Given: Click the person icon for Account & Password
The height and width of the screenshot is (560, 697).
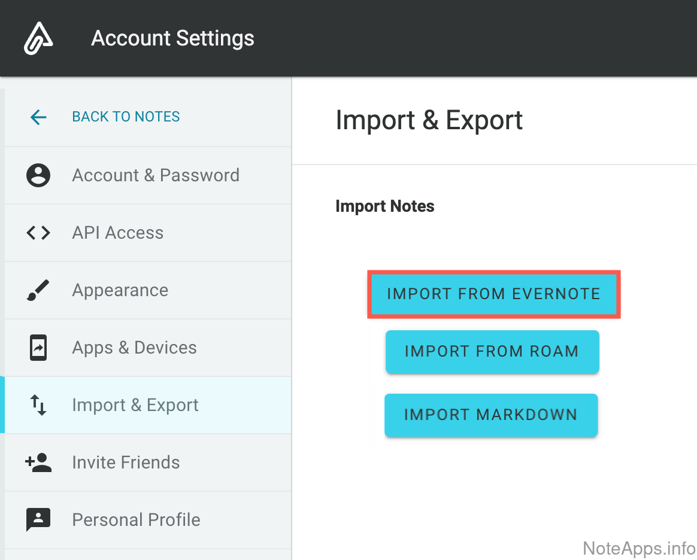Looking at the screenshot, I should pyautogui.click(x=38, y=175).
